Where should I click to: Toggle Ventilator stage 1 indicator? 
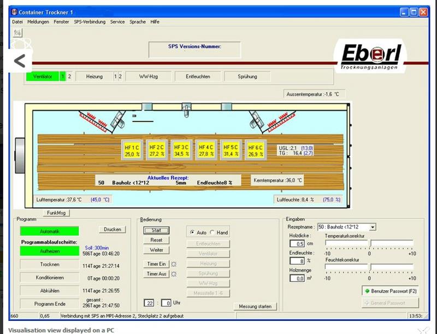pos(63,77)
